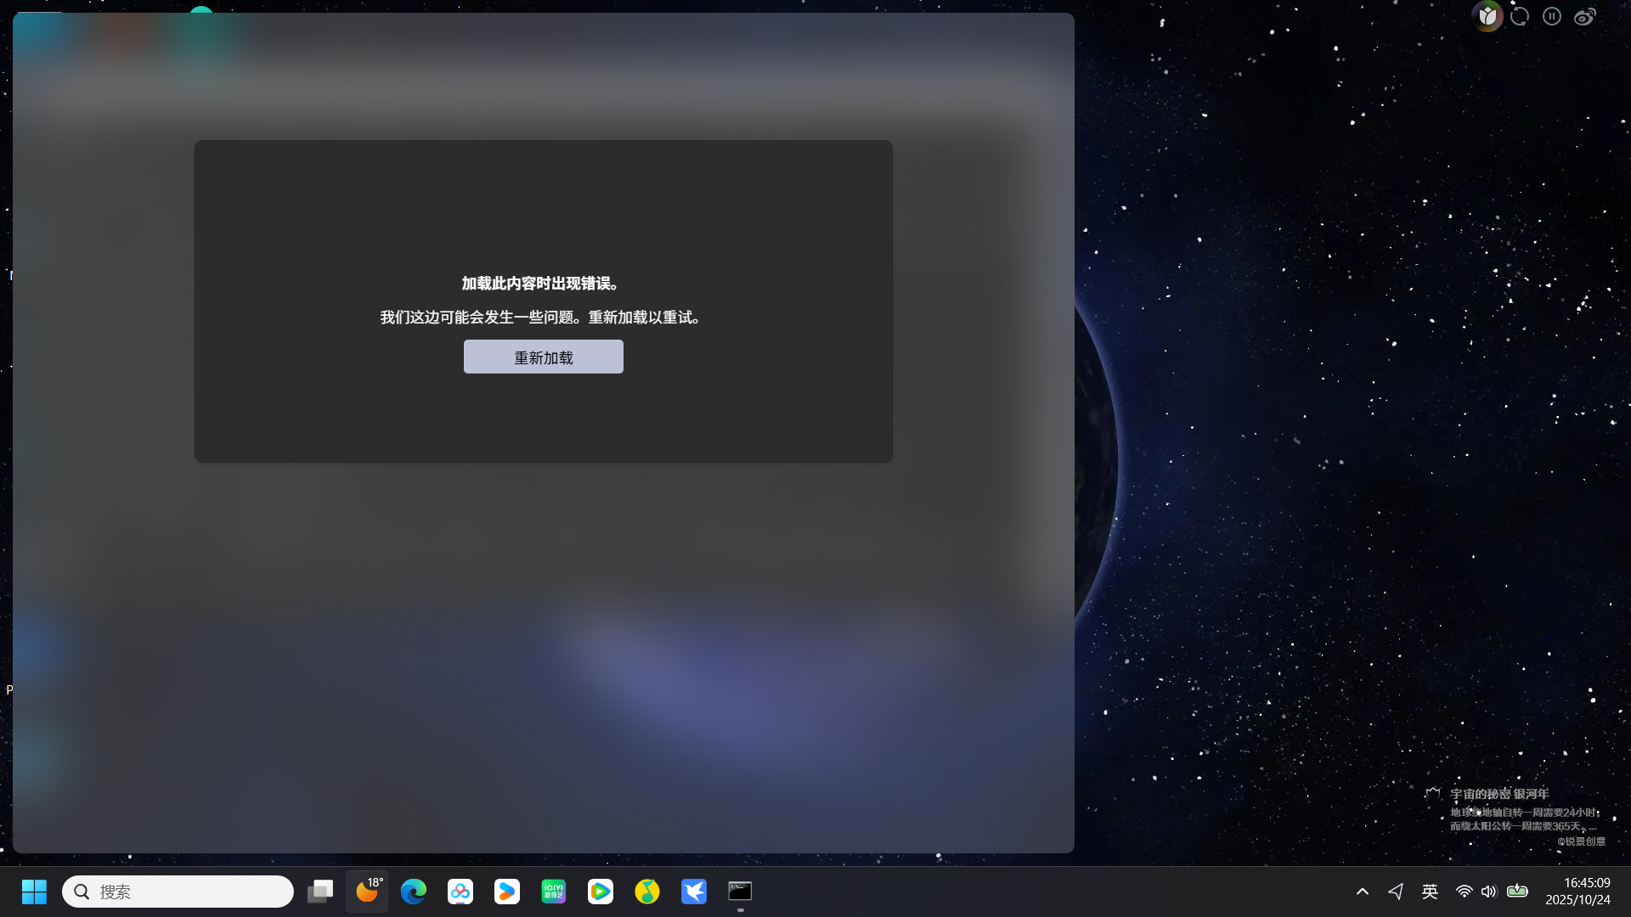Open the volume control in the tray

(x=1488, y=892)
